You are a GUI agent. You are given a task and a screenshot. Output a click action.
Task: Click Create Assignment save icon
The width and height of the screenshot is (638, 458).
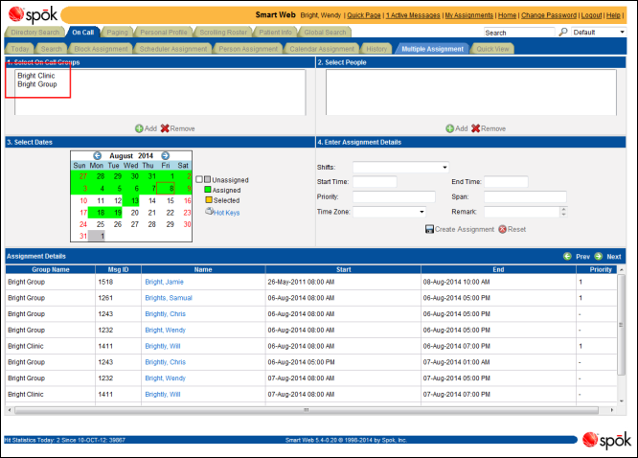(x=429, y=229)
